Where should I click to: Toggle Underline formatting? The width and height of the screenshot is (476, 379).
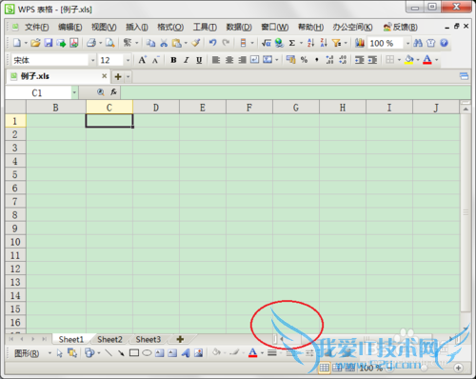pyautogui.click(x=199, y=60)
